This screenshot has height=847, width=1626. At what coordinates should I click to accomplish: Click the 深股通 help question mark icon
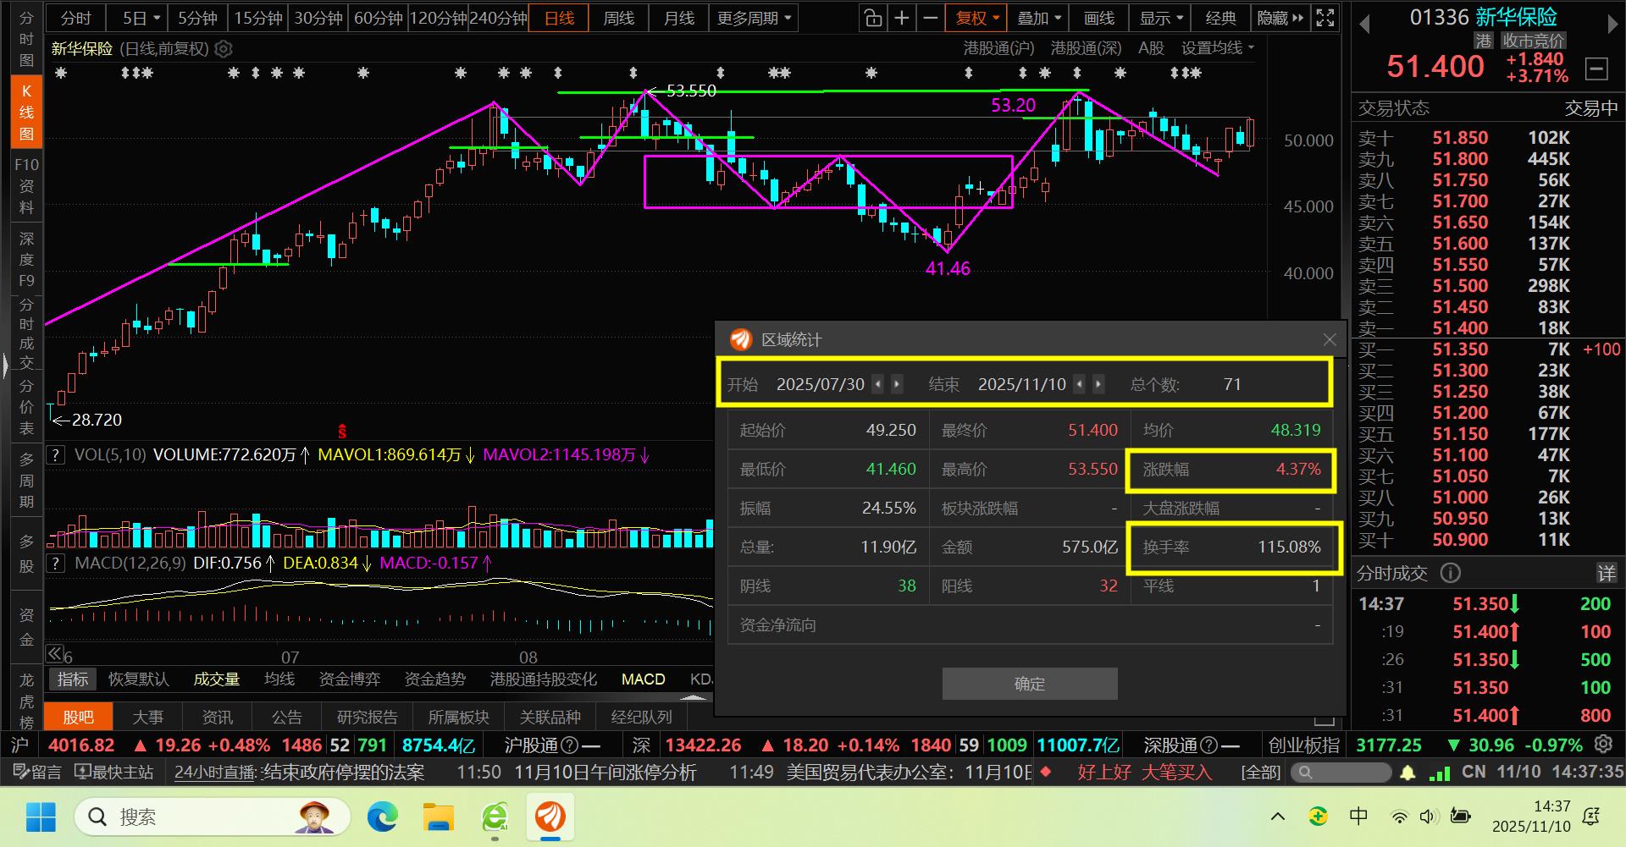coord(1209,745)
